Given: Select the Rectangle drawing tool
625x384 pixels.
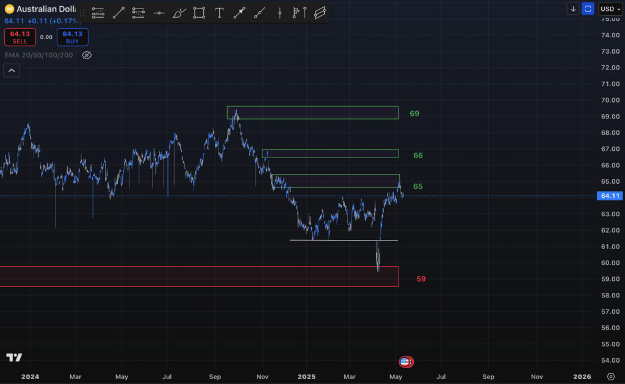Looking at the screenshot, I should click(x=199, y=13).
